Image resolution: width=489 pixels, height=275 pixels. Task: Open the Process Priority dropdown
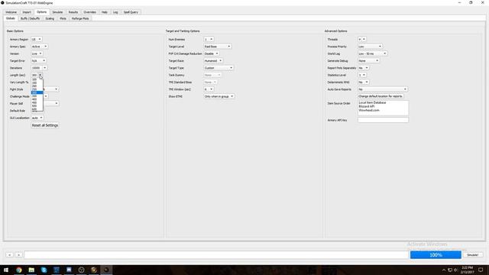click(x=370, y=47)
